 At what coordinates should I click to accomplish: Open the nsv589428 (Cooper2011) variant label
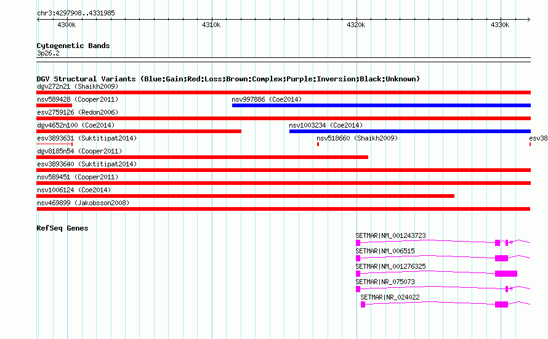pos(78,99)
